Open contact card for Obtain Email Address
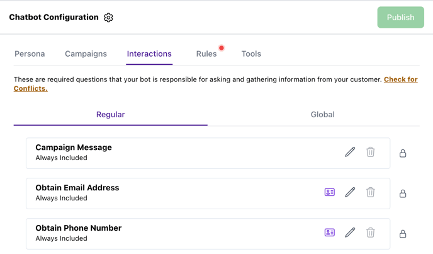The image size is (433, 254). (330, 192)
